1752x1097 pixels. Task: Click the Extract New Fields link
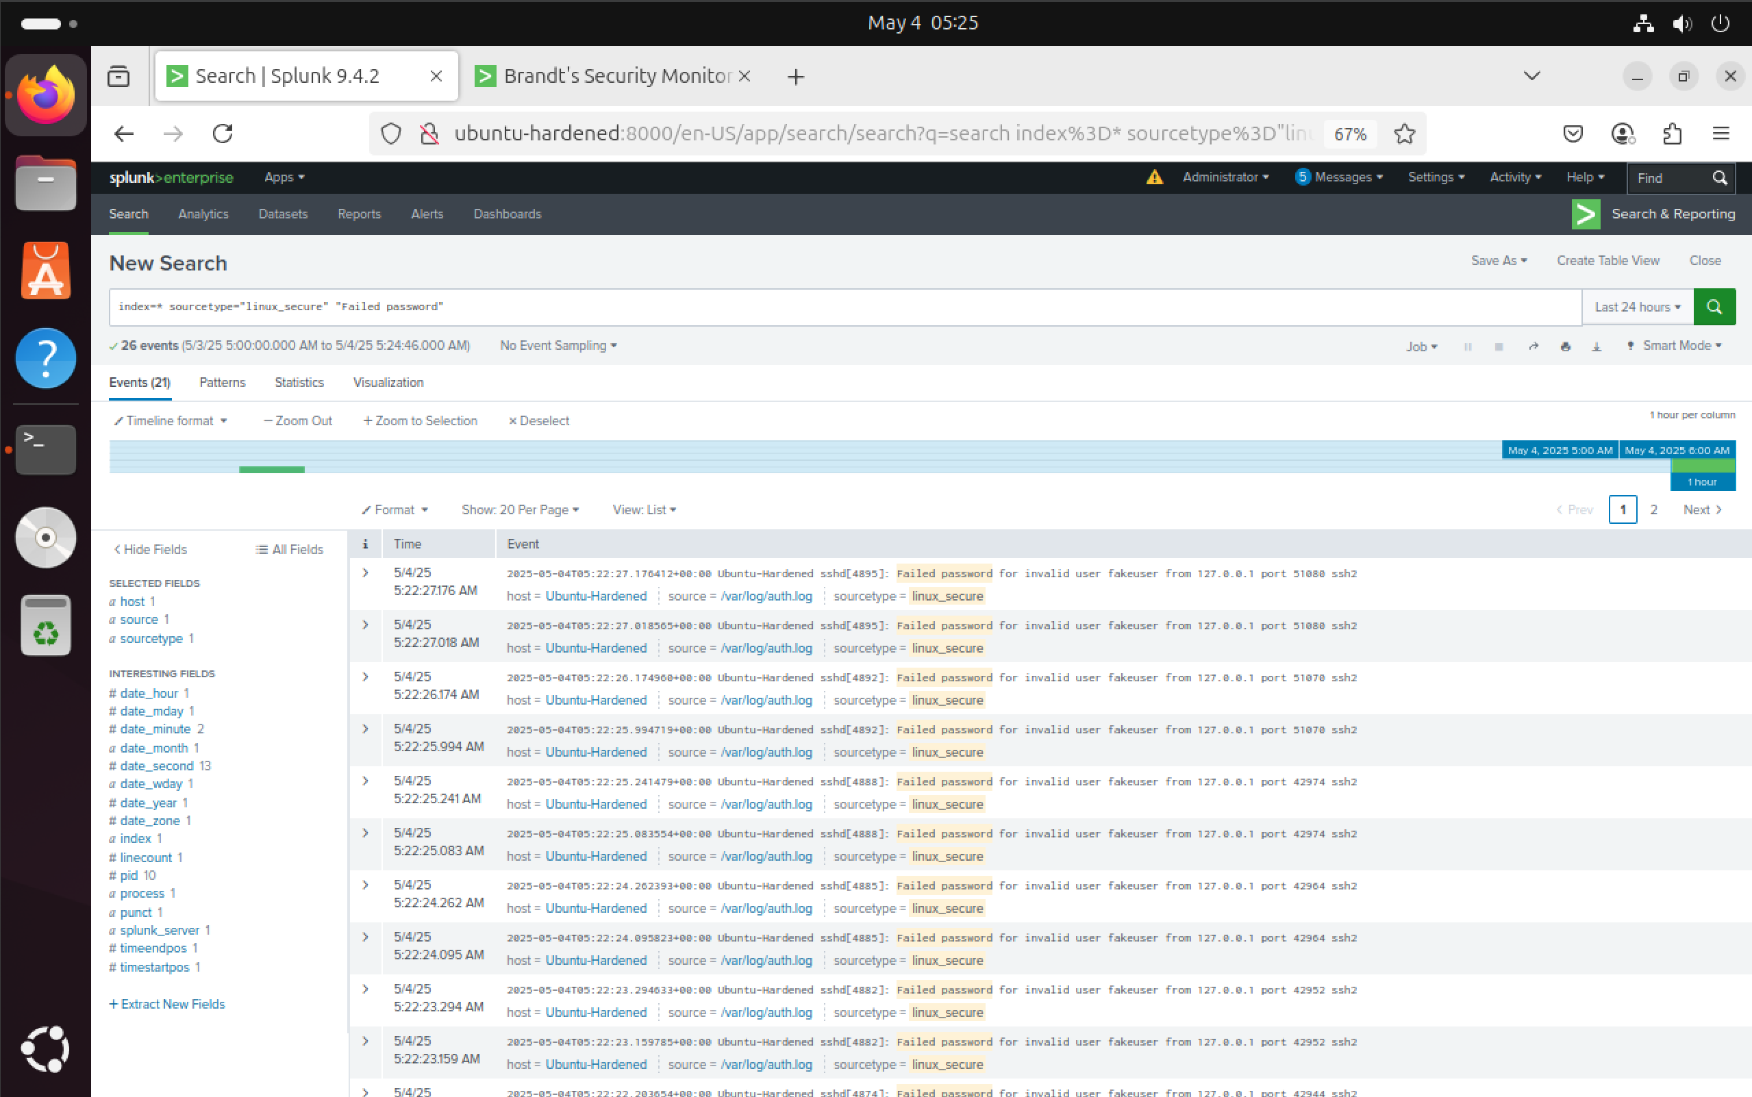(167, 1004)
